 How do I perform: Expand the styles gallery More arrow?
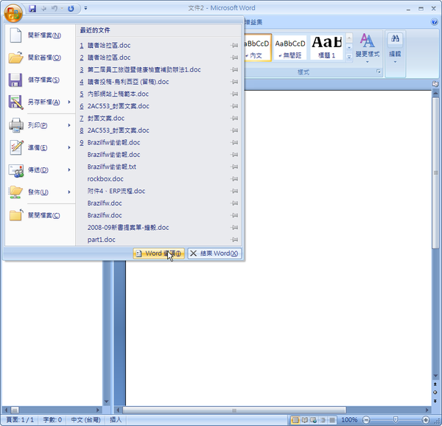pyautogui.click(x=349, y=57)
